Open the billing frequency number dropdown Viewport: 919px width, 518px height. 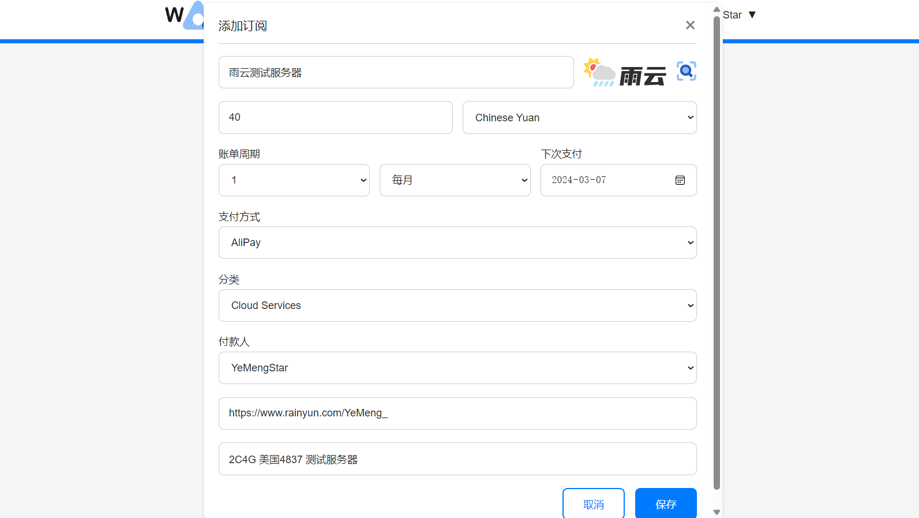[x=294, y=180]
